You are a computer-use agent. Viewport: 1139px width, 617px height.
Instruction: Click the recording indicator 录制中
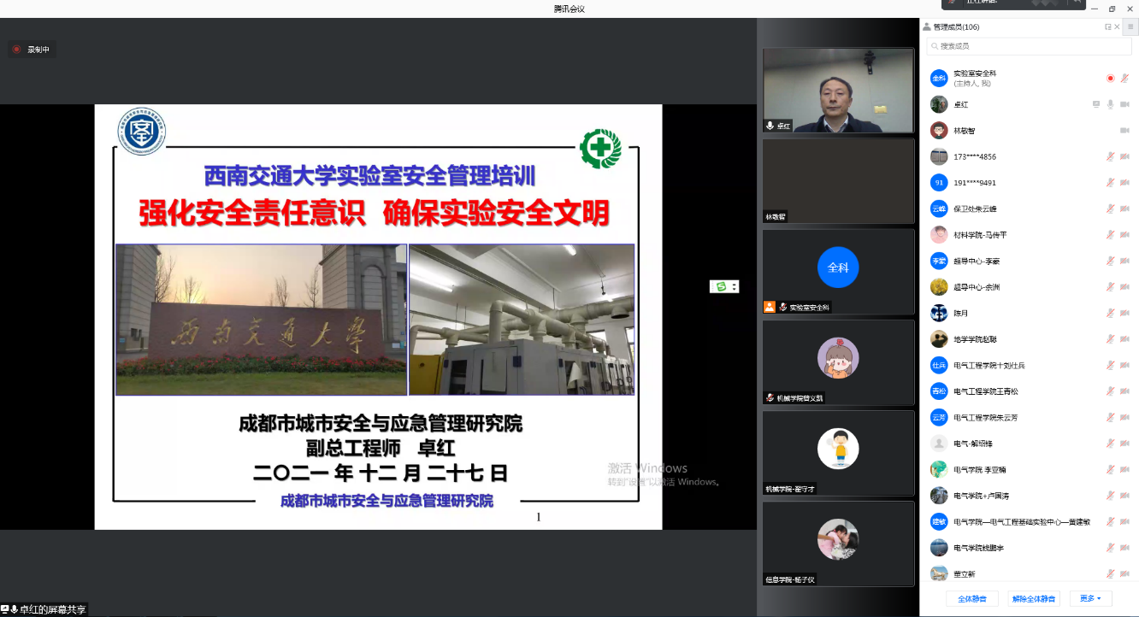[31, 49]
